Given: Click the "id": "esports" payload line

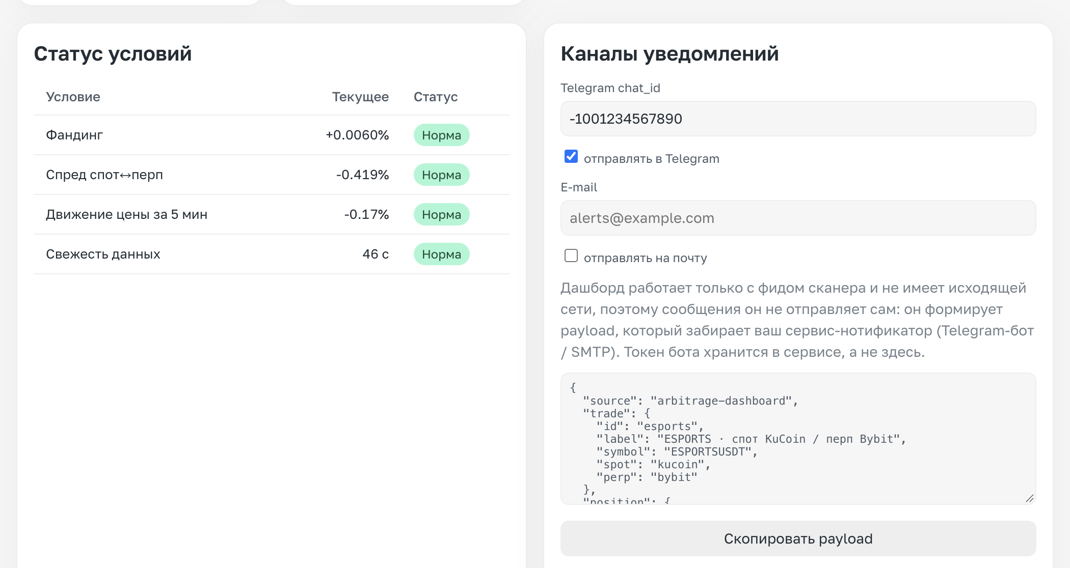Looking at the screenshot, I should coord(650,427).
